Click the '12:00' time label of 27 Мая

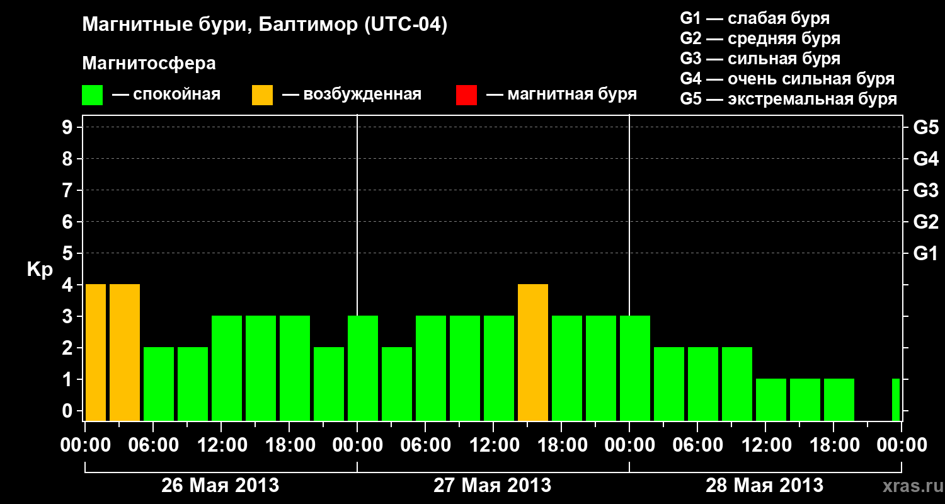coord(495,445)
